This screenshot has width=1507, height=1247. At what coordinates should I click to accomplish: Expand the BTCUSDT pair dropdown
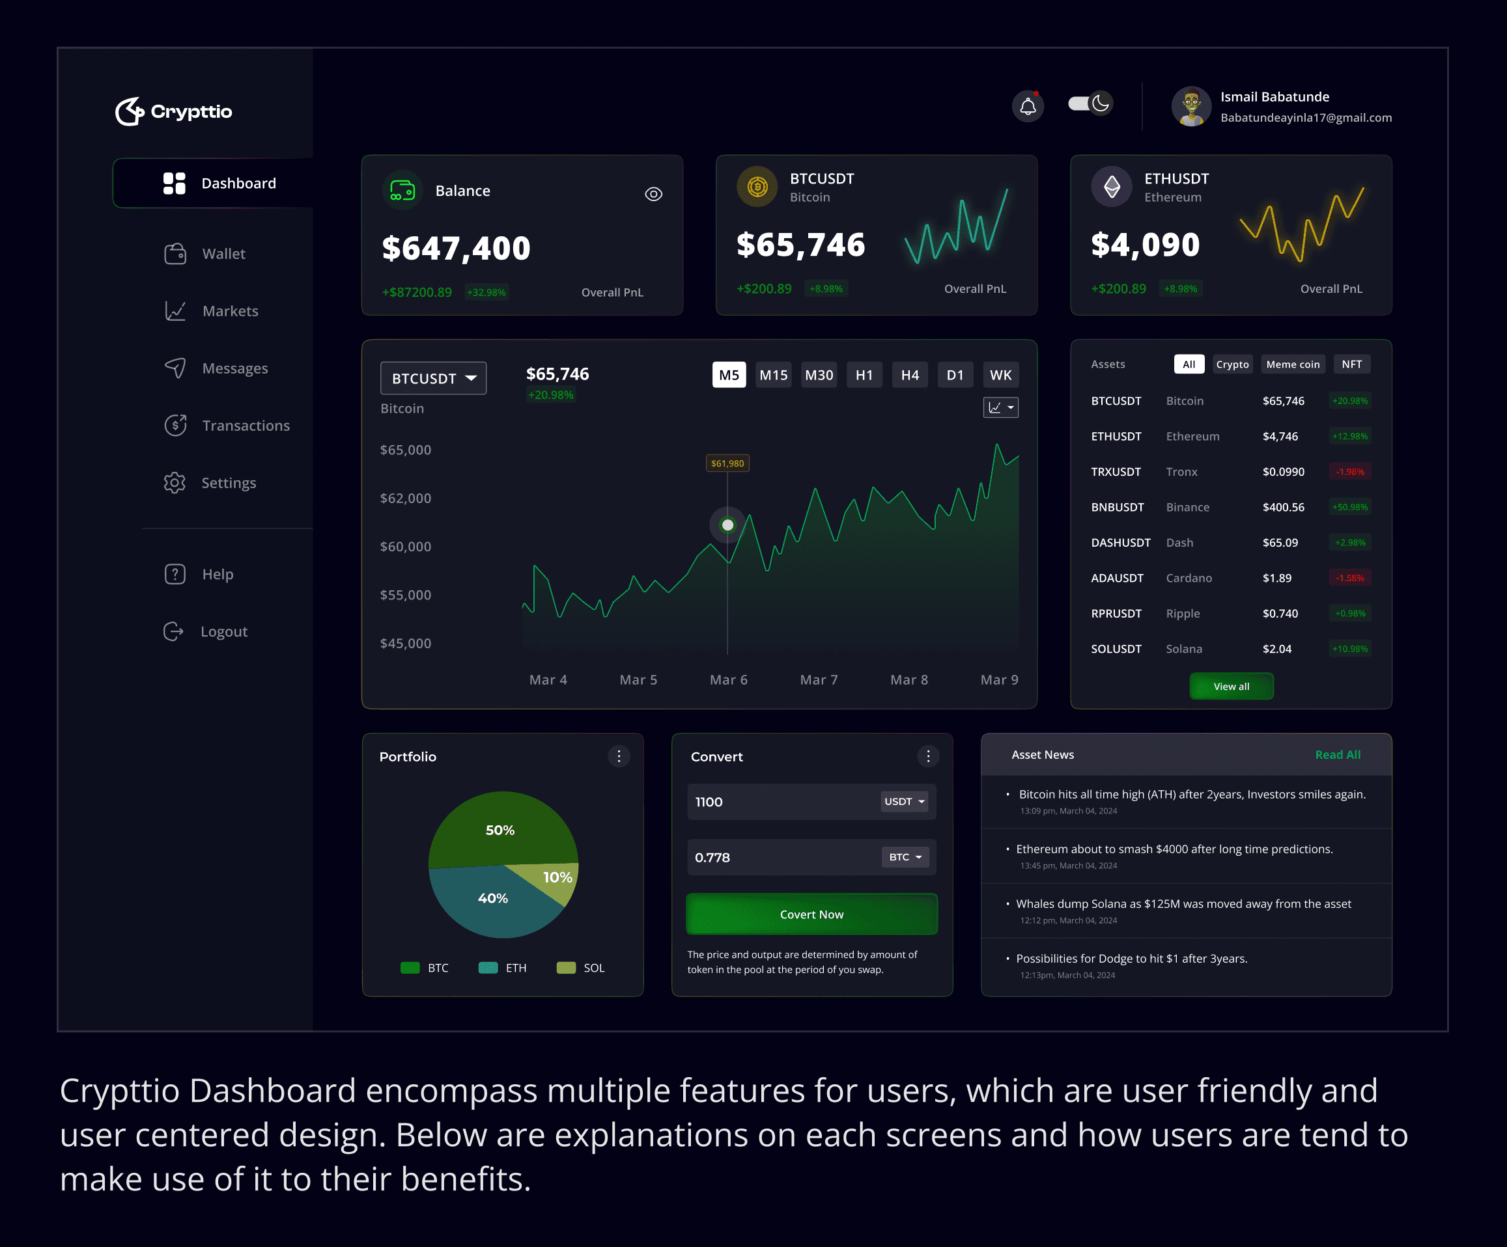pos(434,378)
